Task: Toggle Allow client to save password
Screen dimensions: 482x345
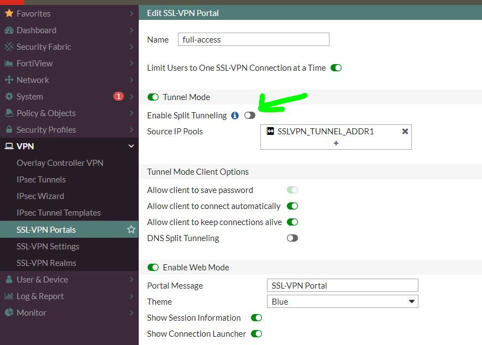Action: pyautogui.click(x=292, y=190)
